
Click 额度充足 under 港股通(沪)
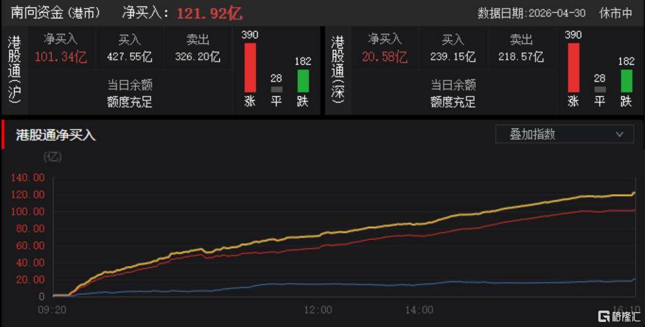(x=130, y=101)
